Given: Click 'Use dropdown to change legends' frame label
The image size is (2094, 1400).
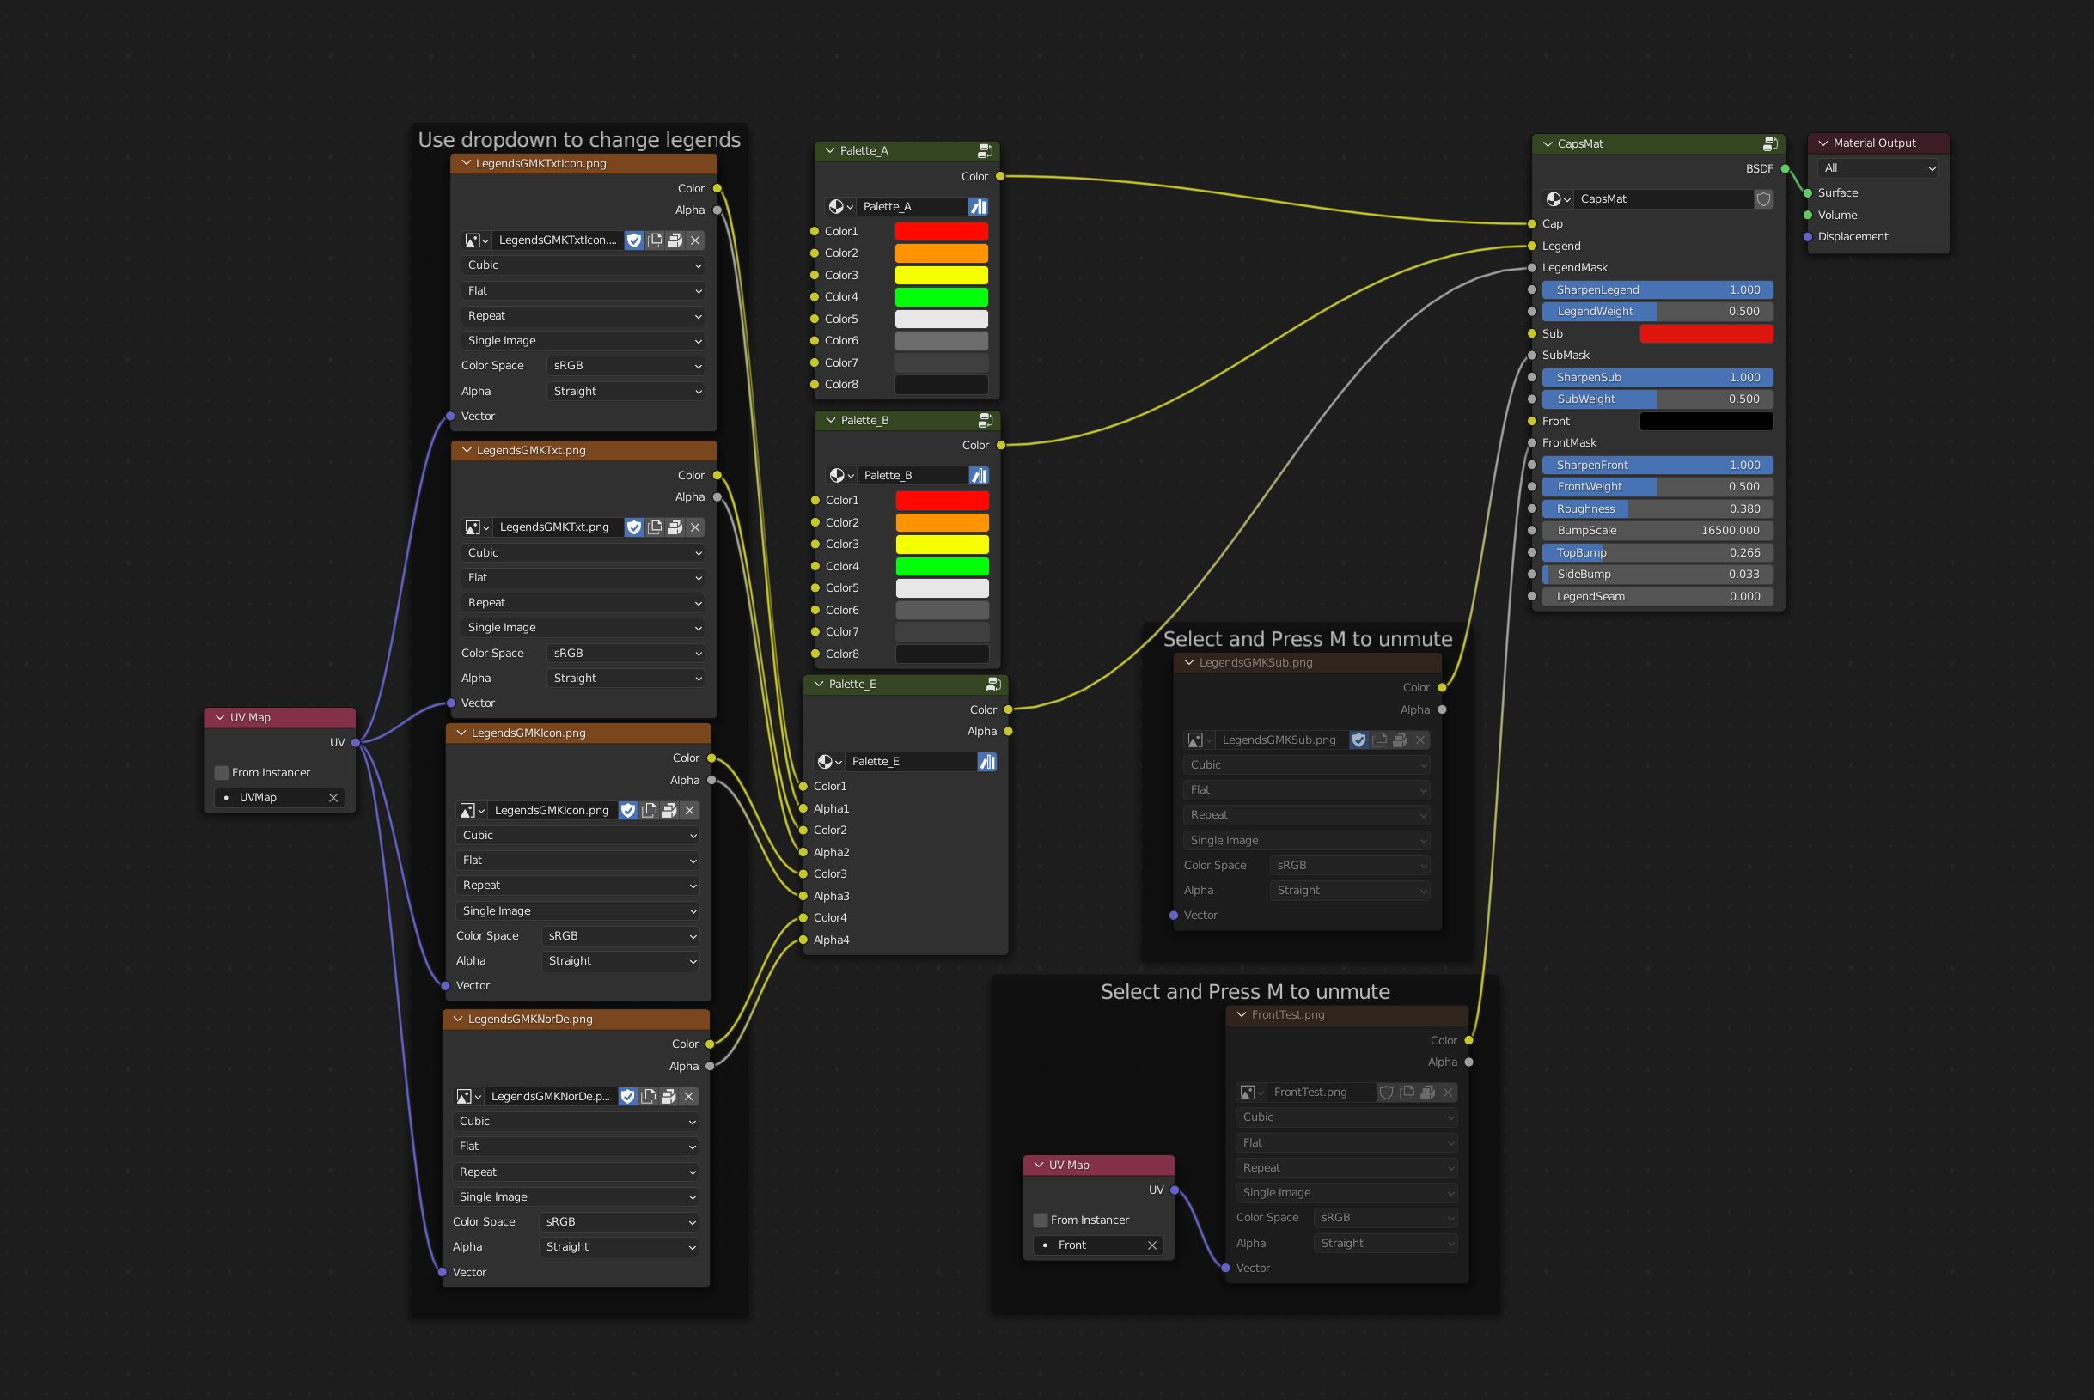Looking at the screenshot, I should (578, 140).
